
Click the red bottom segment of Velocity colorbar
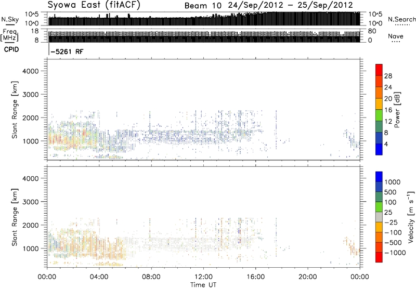(x=379, y=257)
